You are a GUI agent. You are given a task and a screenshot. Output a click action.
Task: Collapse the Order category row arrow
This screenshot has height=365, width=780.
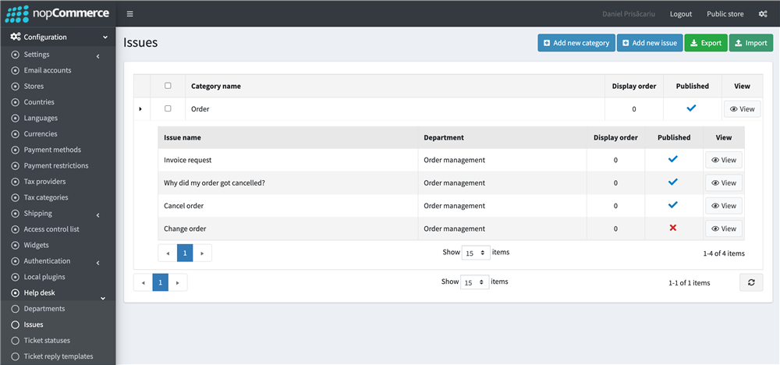point(140,109)
